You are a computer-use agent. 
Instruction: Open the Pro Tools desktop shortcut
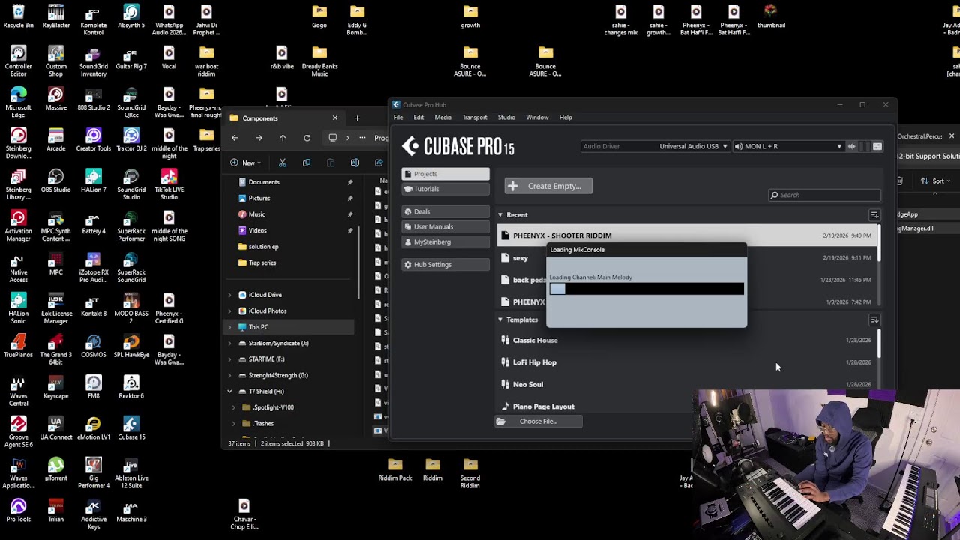[x=18, y=511]
